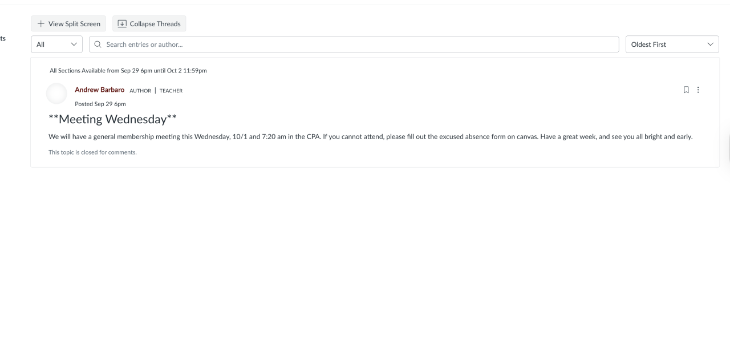Click the magnifier icon in the search bar

pyautogui.click(x=98, y=44)
